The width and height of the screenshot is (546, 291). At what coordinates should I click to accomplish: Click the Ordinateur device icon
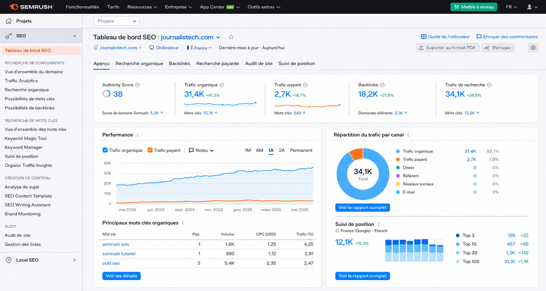(x=152, y=48)
